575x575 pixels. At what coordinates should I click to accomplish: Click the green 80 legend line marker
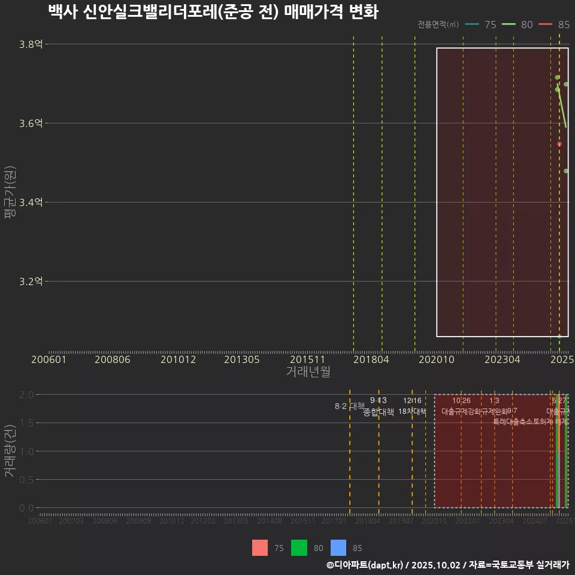coord(509,25)
